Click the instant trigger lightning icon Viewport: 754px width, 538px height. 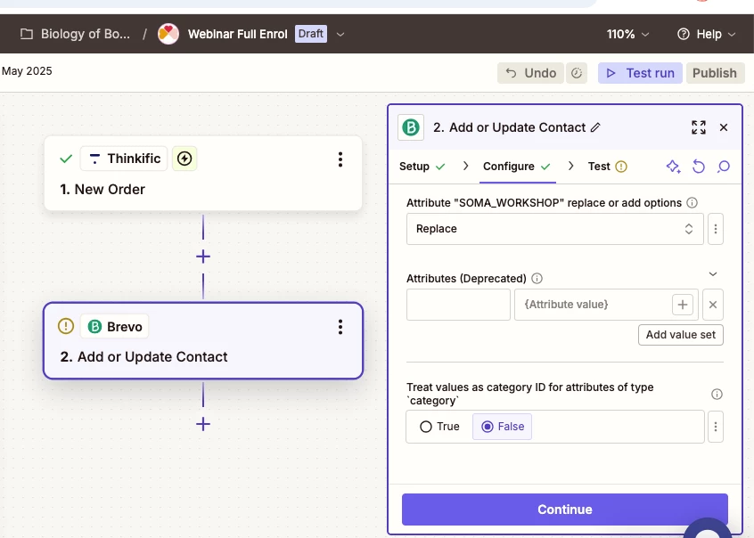click(184, 159)
